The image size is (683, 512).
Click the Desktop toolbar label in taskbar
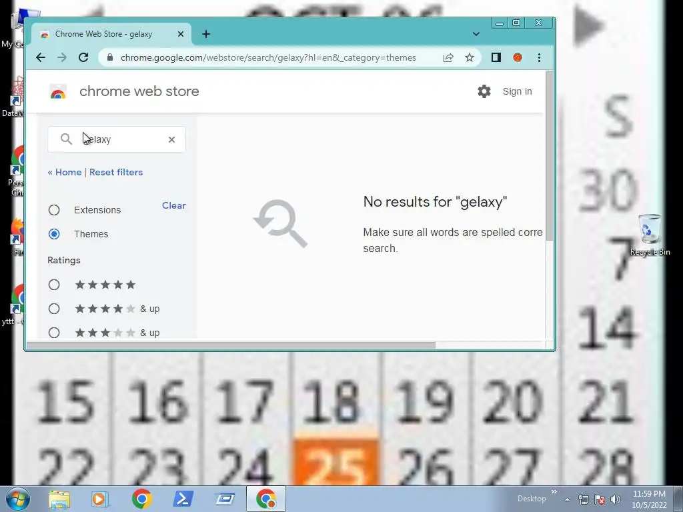532,499
